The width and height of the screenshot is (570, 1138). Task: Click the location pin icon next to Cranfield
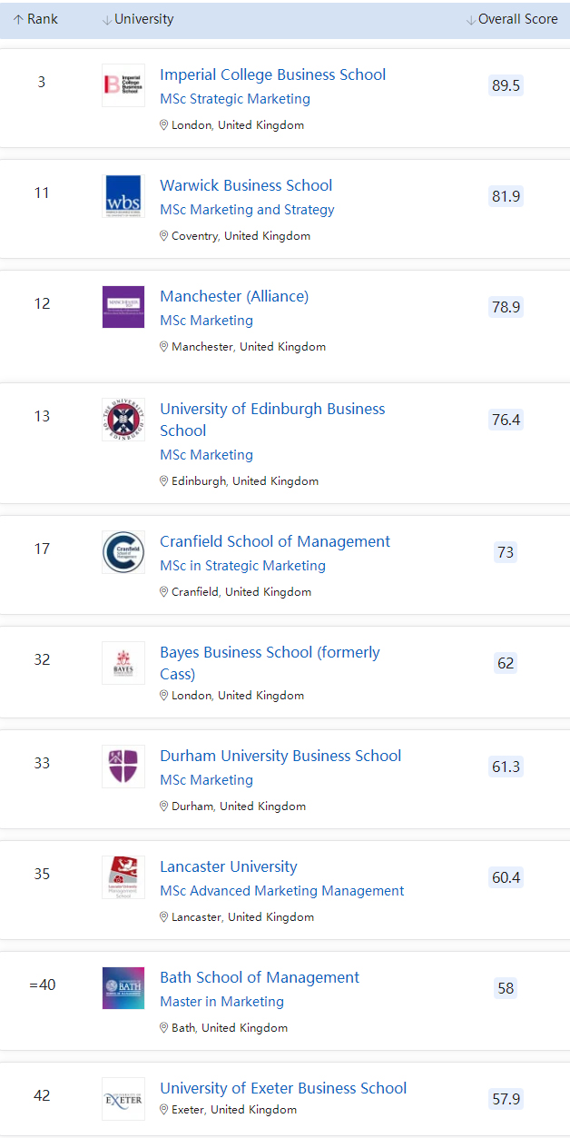point(164,591)
